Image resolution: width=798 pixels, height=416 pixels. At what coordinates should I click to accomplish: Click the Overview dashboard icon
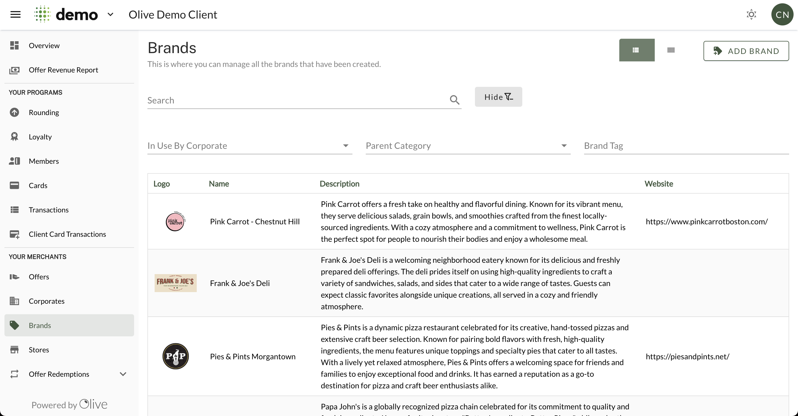pyautogui.click(x=14, y=45)
